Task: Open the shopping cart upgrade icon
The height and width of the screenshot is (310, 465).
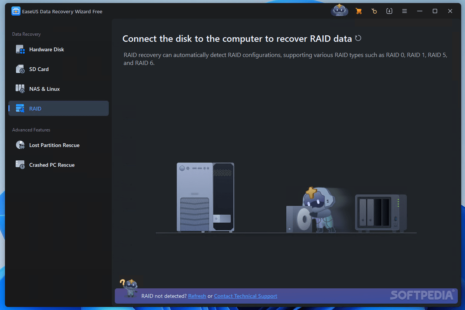Action: tap(359, 11)
